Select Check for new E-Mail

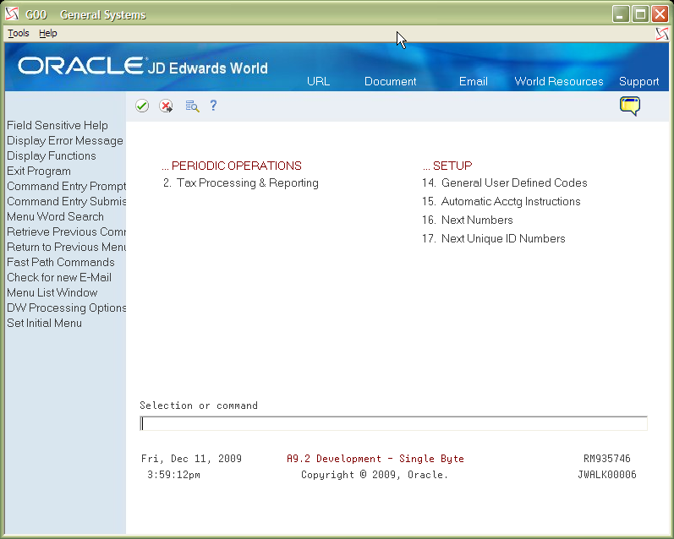(59, 277)
